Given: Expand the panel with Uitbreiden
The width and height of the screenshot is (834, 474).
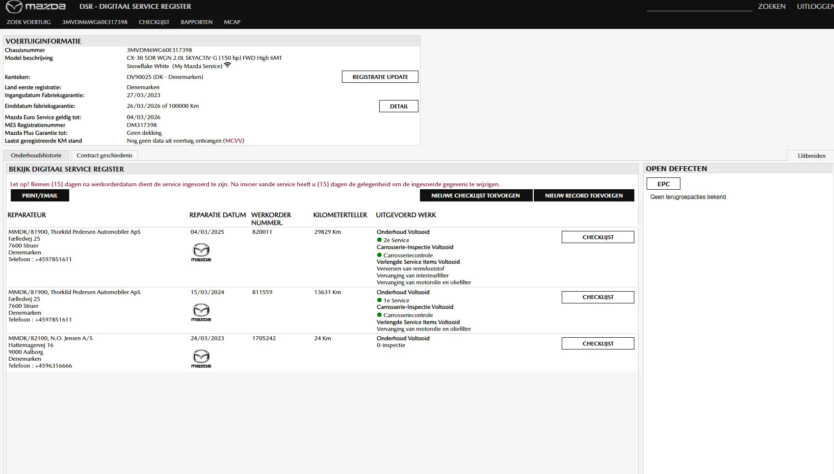Looking at the screenshot, I should coord(811,156).
